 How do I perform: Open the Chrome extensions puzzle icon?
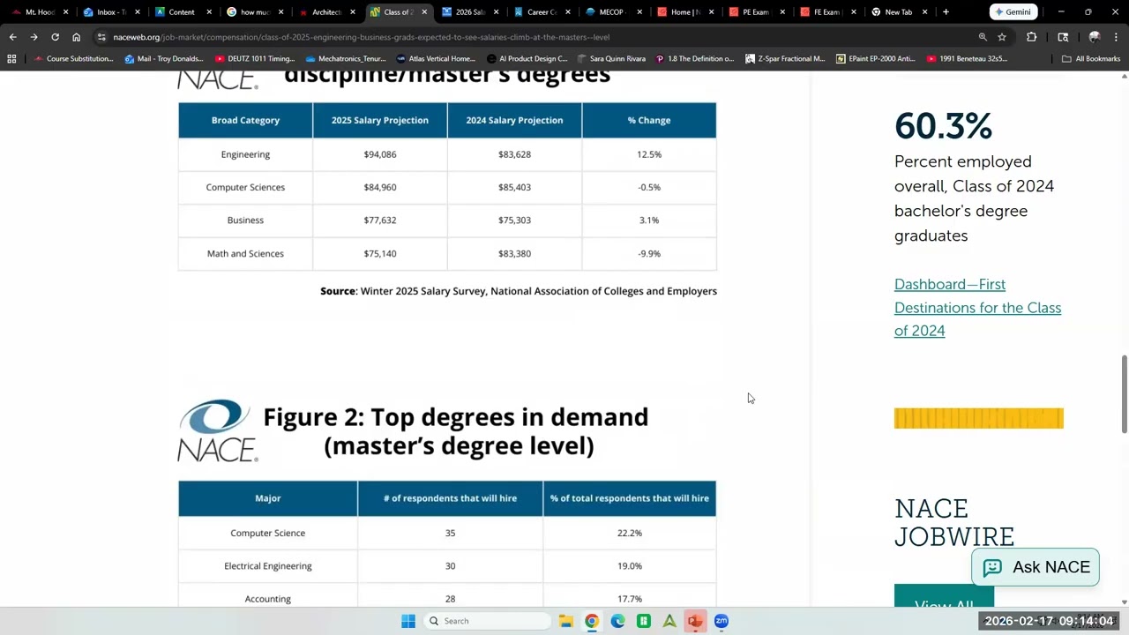[x=1031, y=37]
